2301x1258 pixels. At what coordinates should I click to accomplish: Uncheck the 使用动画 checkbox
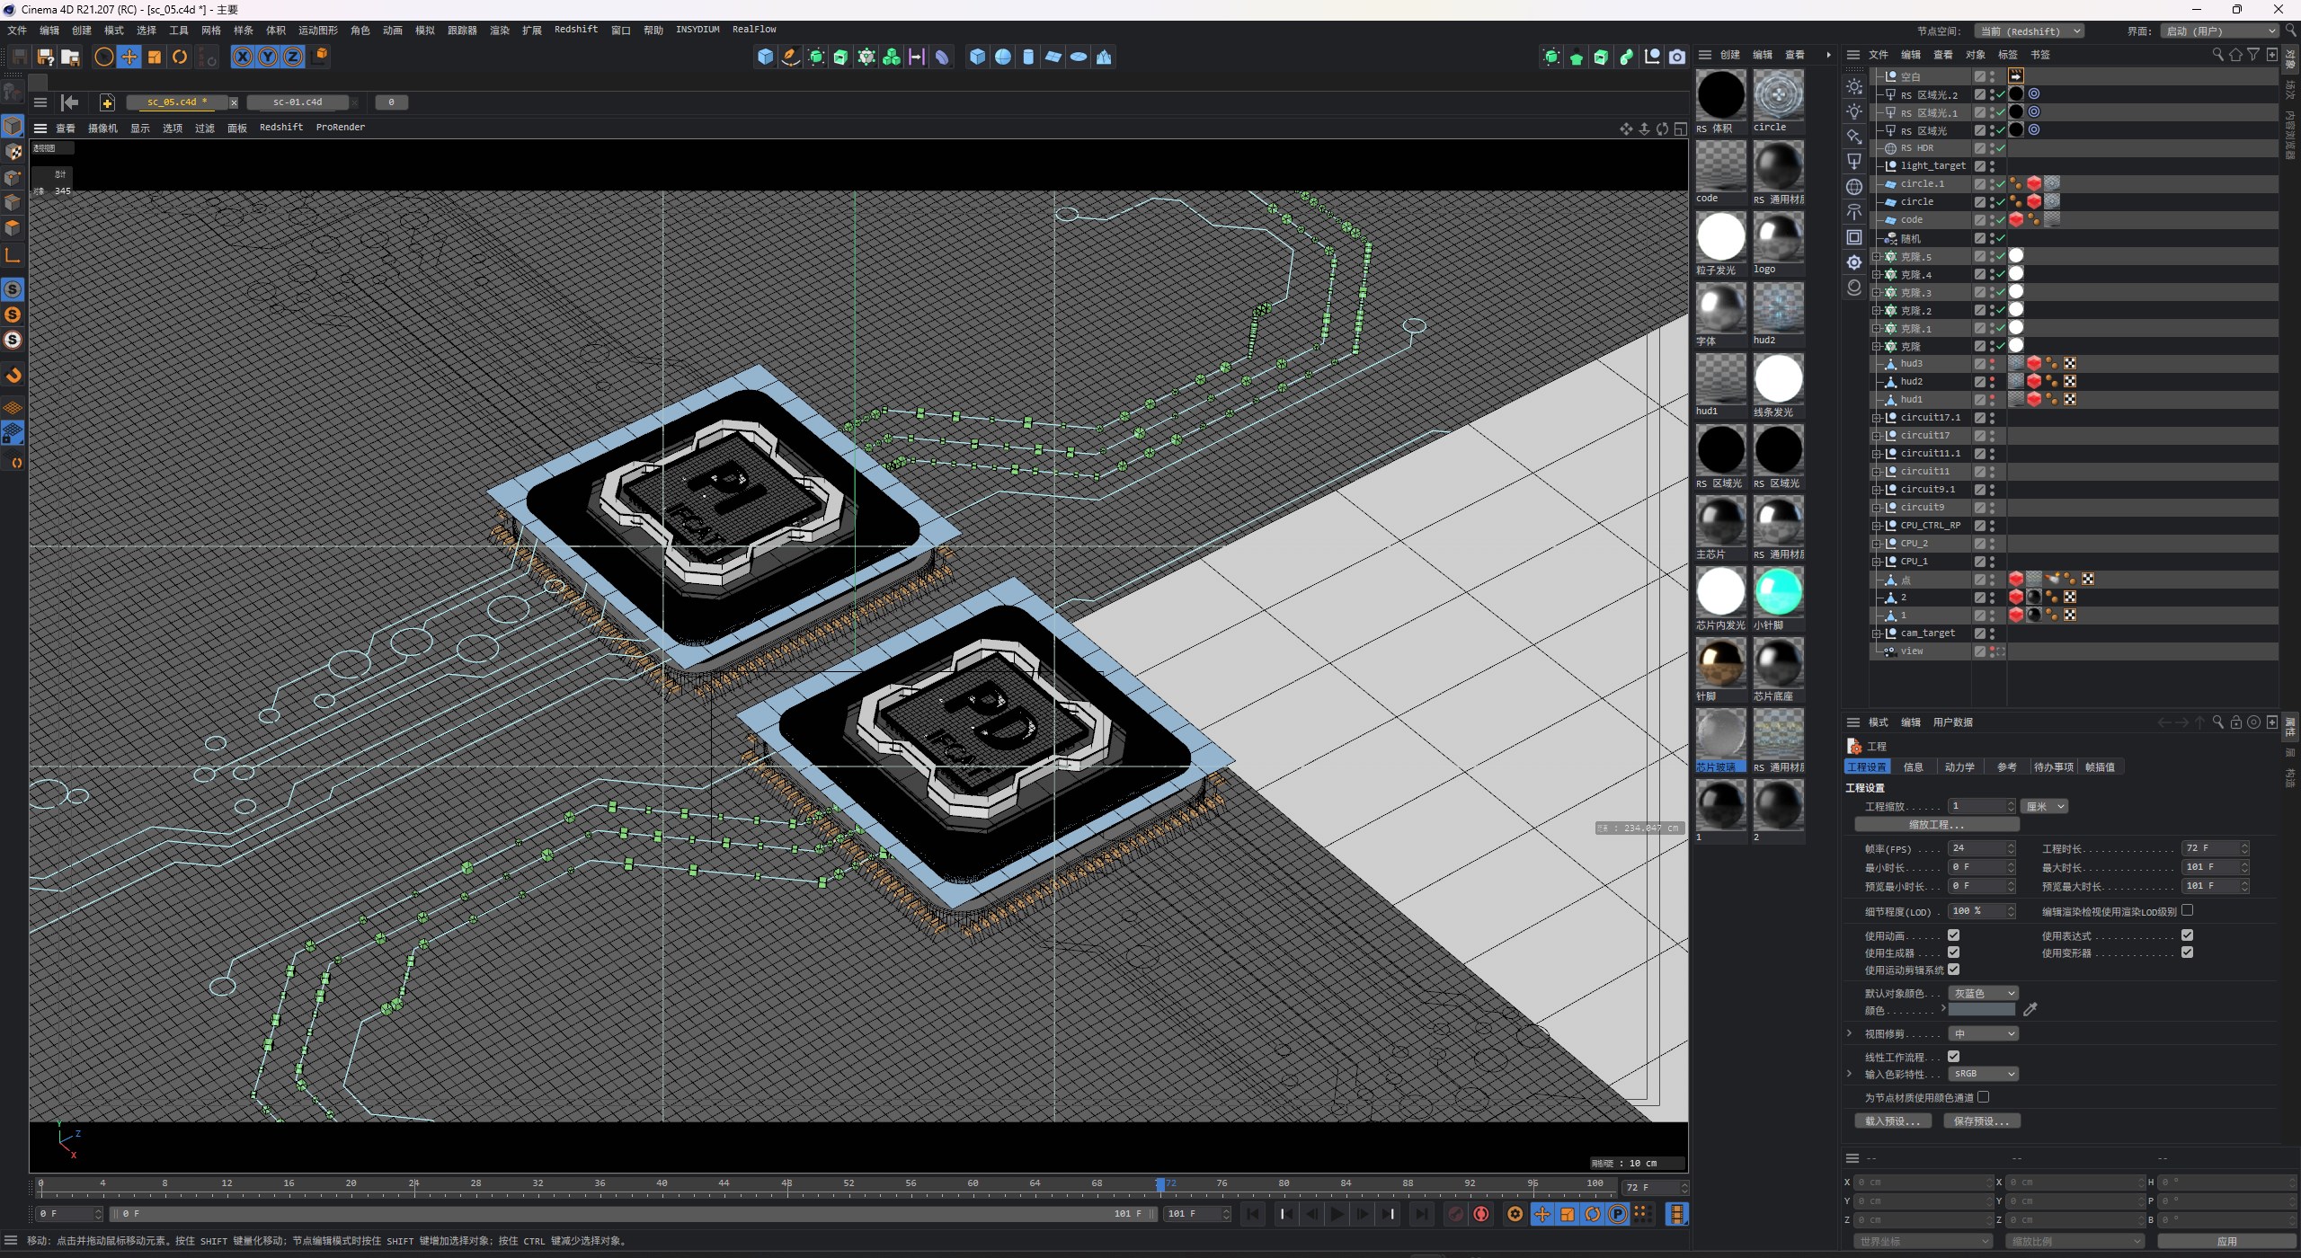pos(1953,935)
